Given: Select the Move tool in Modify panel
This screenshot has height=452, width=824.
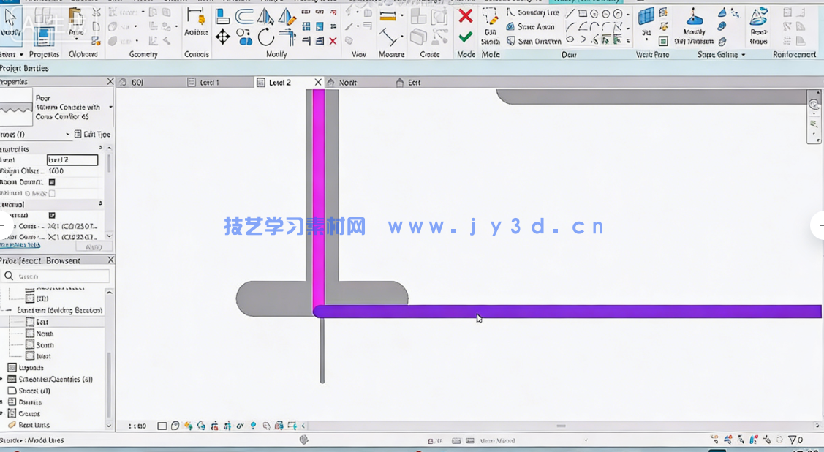Looking at the screenshot, I should (x=222, y=37).
